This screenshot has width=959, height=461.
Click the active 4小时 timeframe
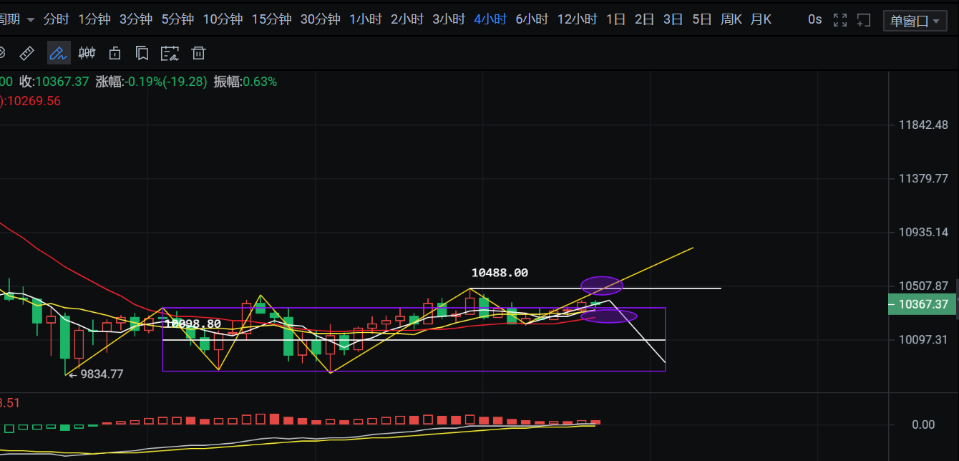pyautogui.click(x=490, y=19)
